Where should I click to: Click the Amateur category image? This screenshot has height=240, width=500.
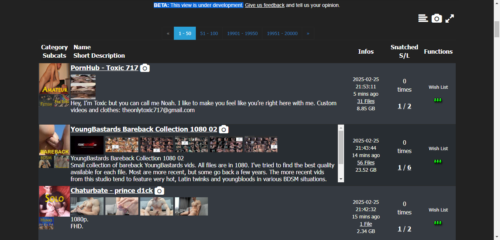pos(54,79)
